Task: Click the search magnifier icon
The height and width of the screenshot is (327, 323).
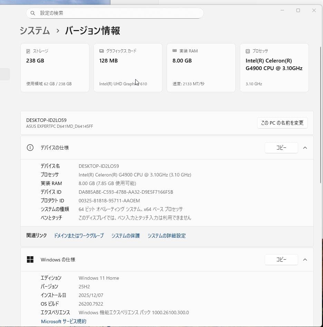Action: [33, 13]
